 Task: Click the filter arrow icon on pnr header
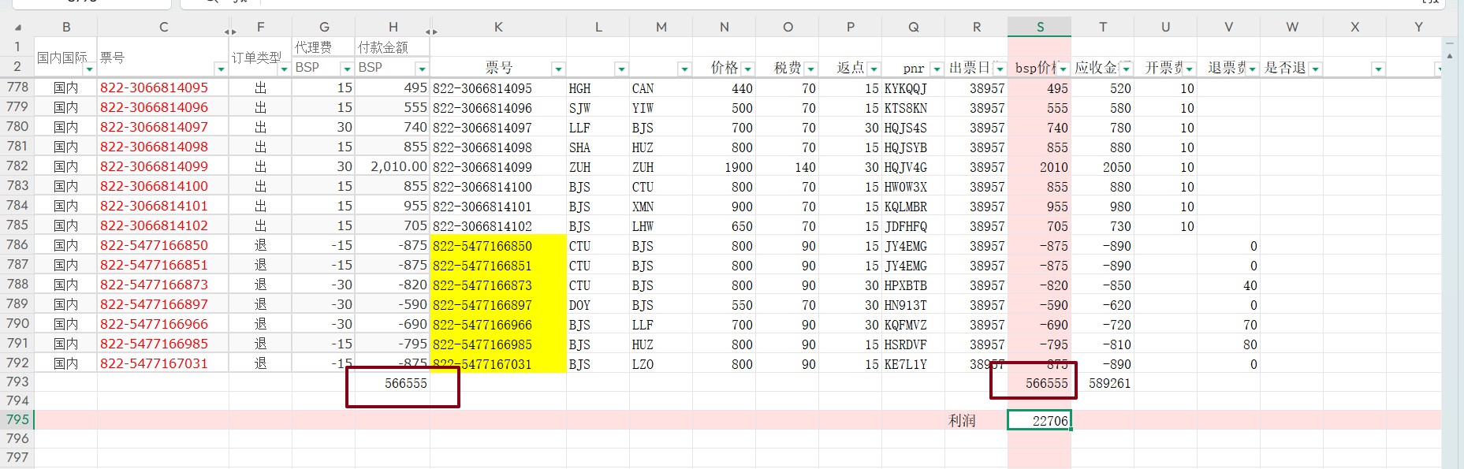(936, 69)
